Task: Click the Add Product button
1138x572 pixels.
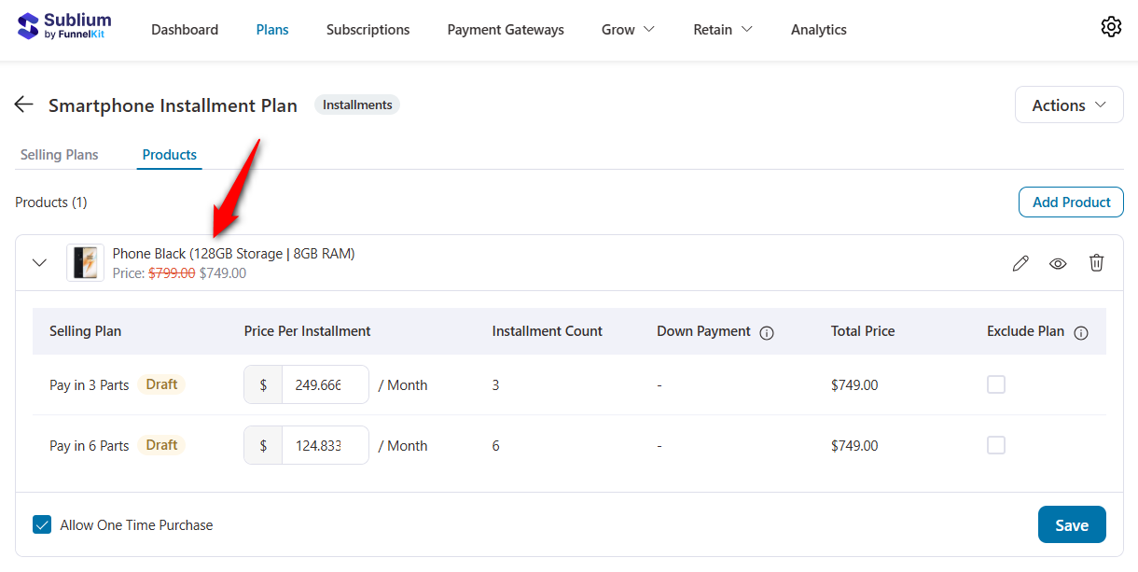Action: pos(1071,202)
